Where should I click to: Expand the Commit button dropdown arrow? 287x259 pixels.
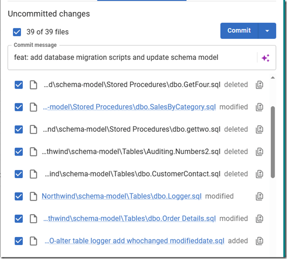click(267, 31)
